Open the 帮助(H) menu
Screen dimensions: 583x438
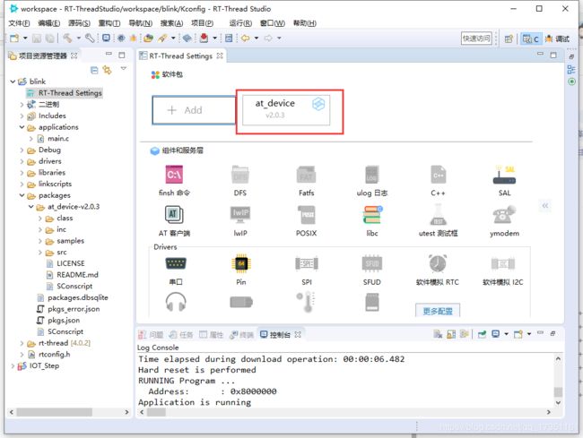(x=305, y=23)
